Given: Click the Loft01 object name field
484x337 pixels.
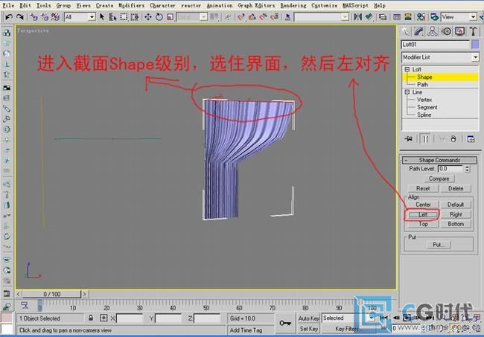Looking at the screenshot, I should tap(435, 45).
